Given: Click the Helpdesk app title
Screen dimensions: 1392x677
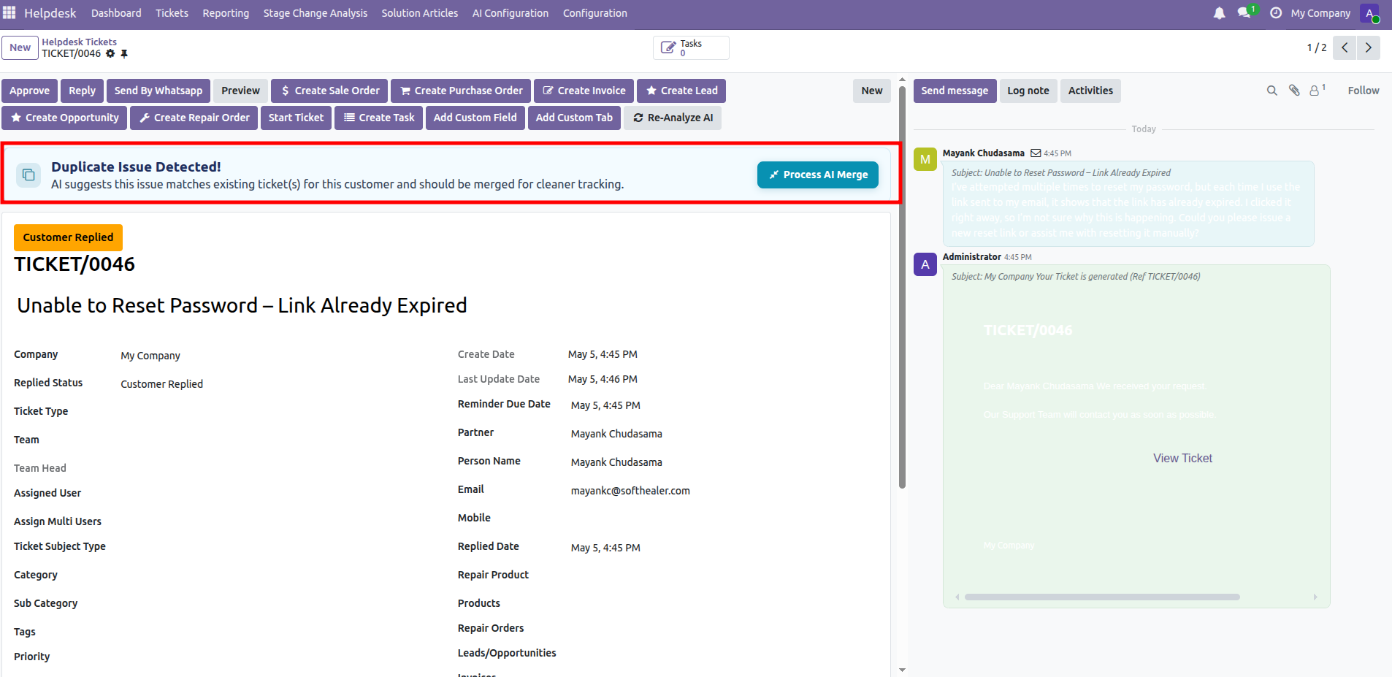Looking at the screenshot, I should (x=50, y=13).
